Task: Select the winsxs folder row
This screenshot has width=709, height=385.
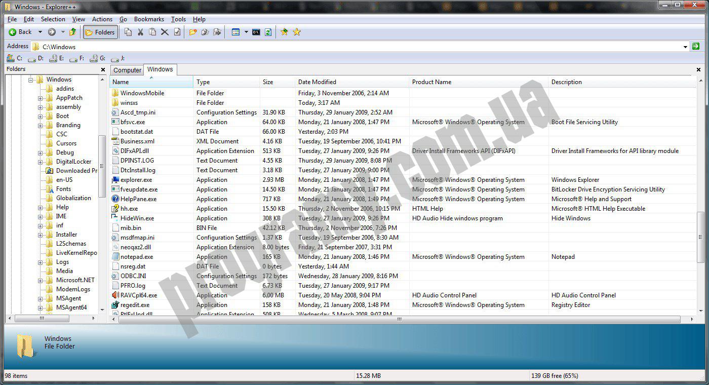Action: coord(403,103)
